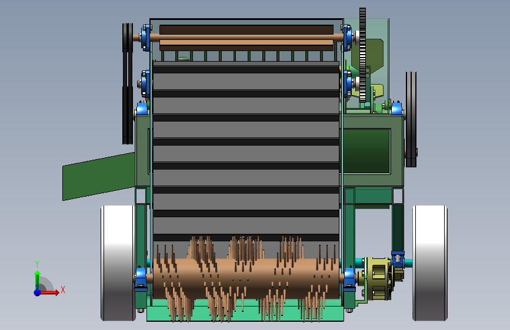Select the yellow-green coupling near right wheel
This screenshot has height=330, width=510.
(x=378, y=279)
